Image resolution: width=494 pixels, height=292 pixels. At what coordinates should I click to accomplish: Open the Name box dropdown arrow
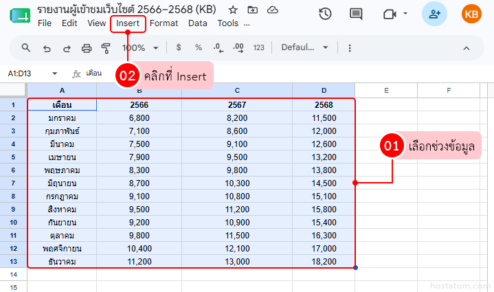(54, 74)
